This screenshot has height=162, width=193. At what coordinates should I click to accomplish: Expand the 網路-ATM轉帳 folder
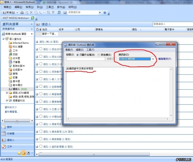click(7, 93)
